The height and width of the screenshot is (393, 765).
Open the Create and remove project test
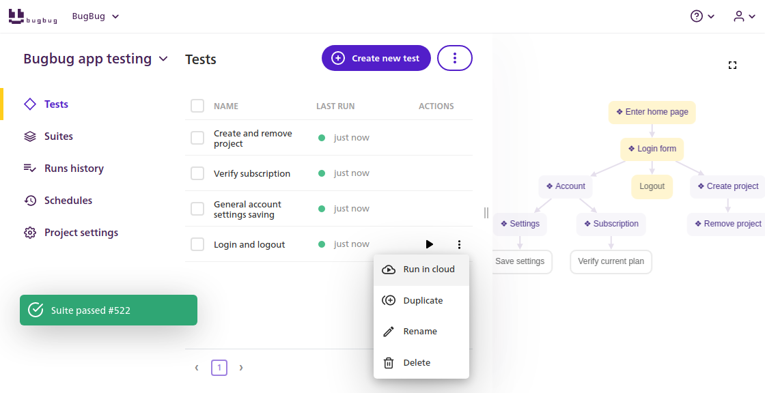pyautogui.click(x=253, y=139)
